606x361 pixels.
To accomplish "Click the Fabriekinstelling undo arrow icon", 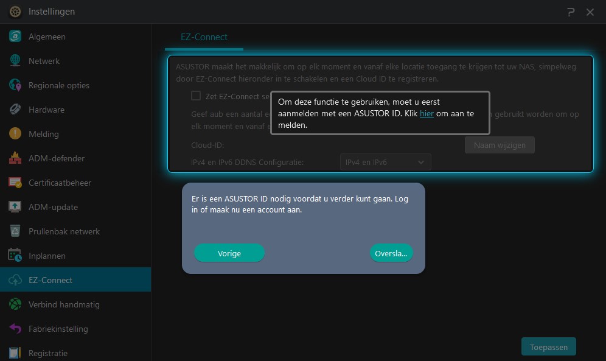I will click(x=15, y=329).
